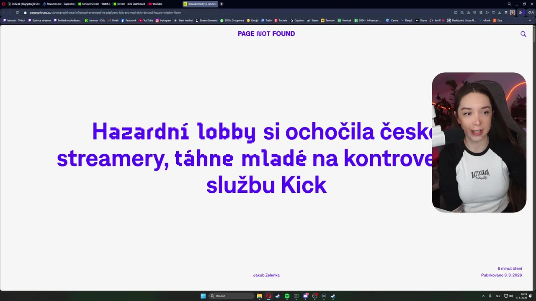Show hidden system tray icons
Image resolution: width=536 pixels, height=301 pixels.
[483, 296]
